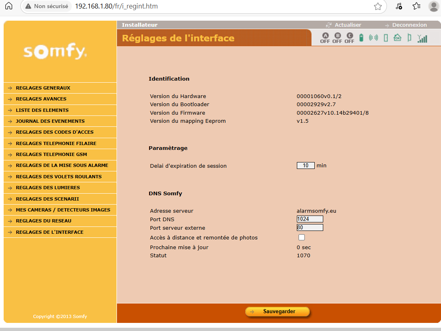The height and width of the screenshot is (331, 441).
Task: Click the browser home icon
Action: pos(9,6)
